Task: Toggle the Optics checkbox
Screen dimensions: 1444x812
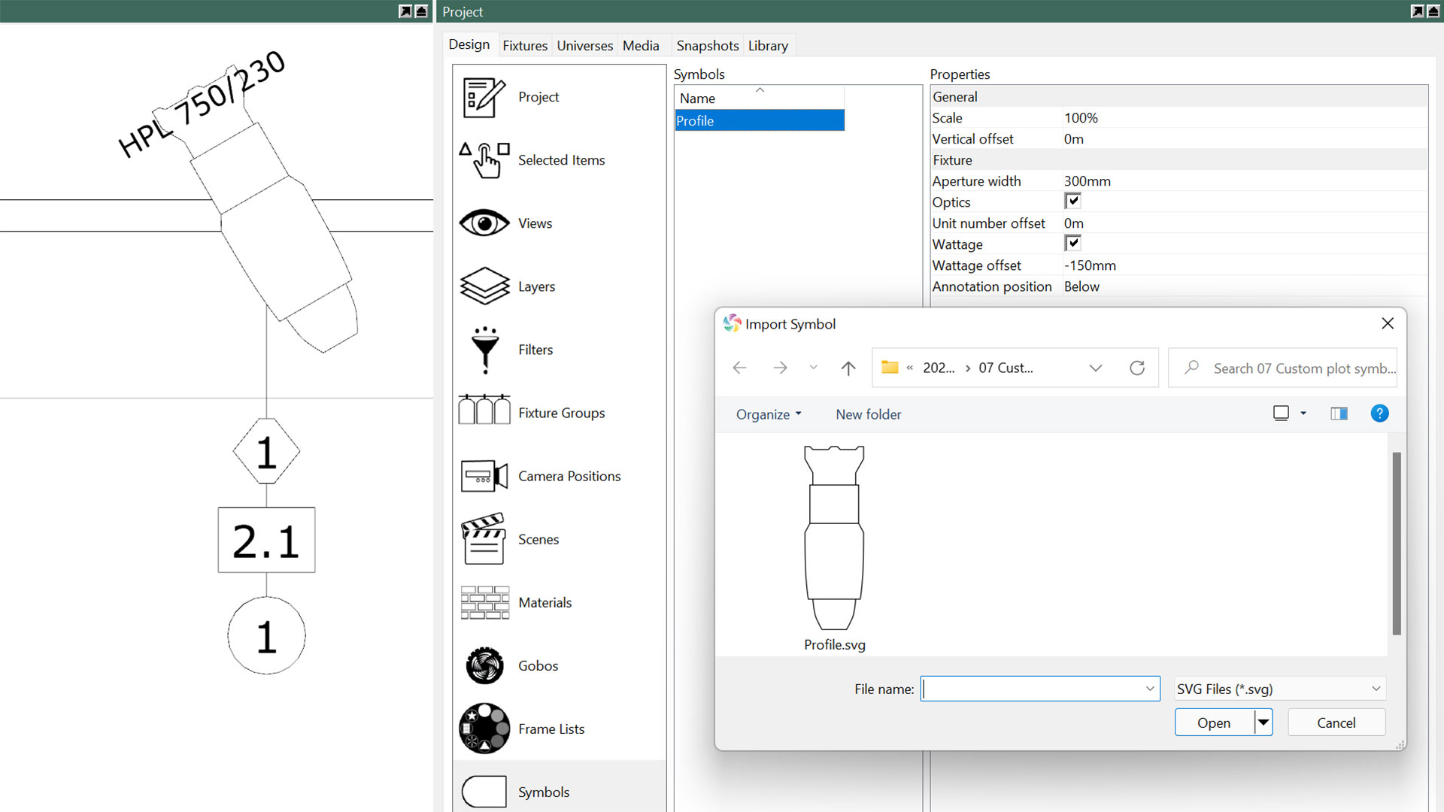Action: click(1072, 201)
